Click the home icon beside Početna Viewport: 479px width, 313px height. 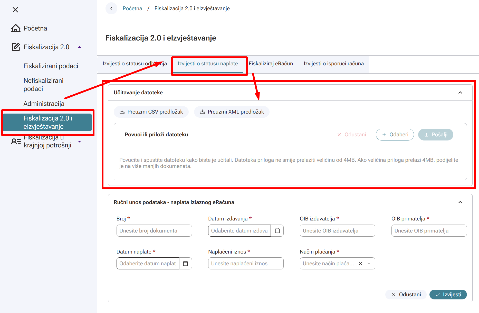pos(16,28)
